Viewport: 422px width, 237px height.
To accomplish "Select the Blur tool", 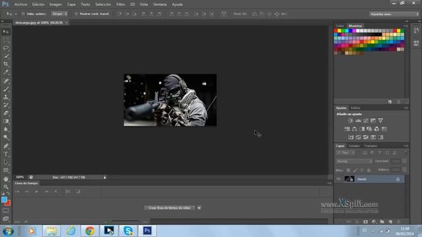I will 6,129.
